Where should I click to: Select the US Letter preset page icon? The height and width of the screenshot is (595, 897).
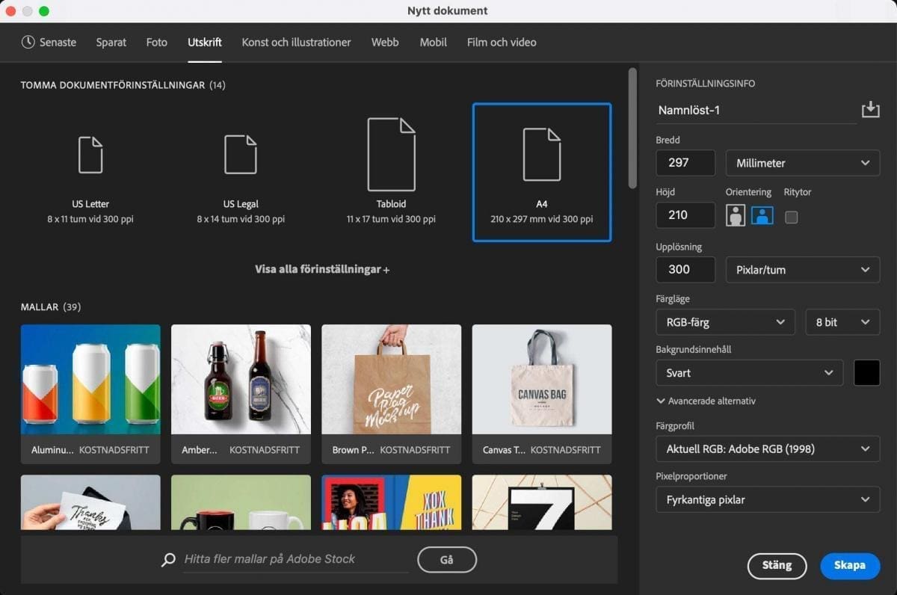(91, 155)
